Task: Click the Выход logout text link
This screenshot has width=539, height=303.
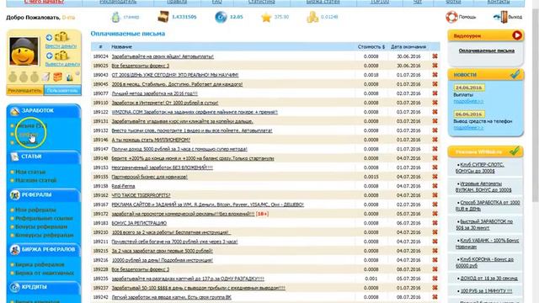Action: coord(515,17)
